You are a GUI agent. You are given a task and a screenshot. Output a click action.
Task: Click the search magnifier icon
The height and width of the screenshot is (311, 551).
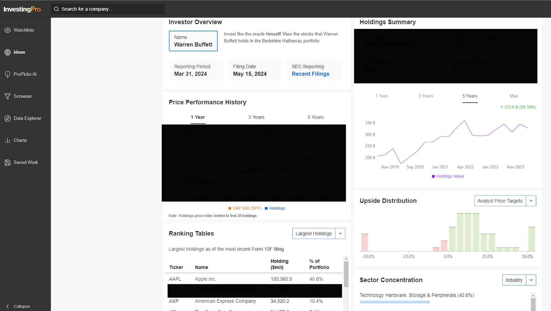click(x=56, y=9)
